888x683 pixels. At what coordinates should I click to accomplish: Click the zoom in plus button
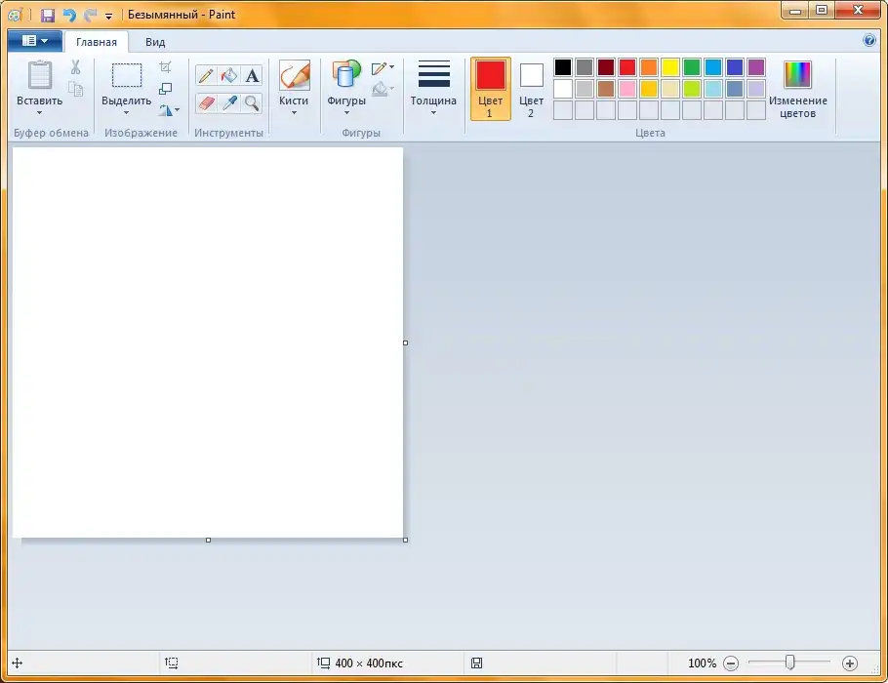[x=849, y=663]
